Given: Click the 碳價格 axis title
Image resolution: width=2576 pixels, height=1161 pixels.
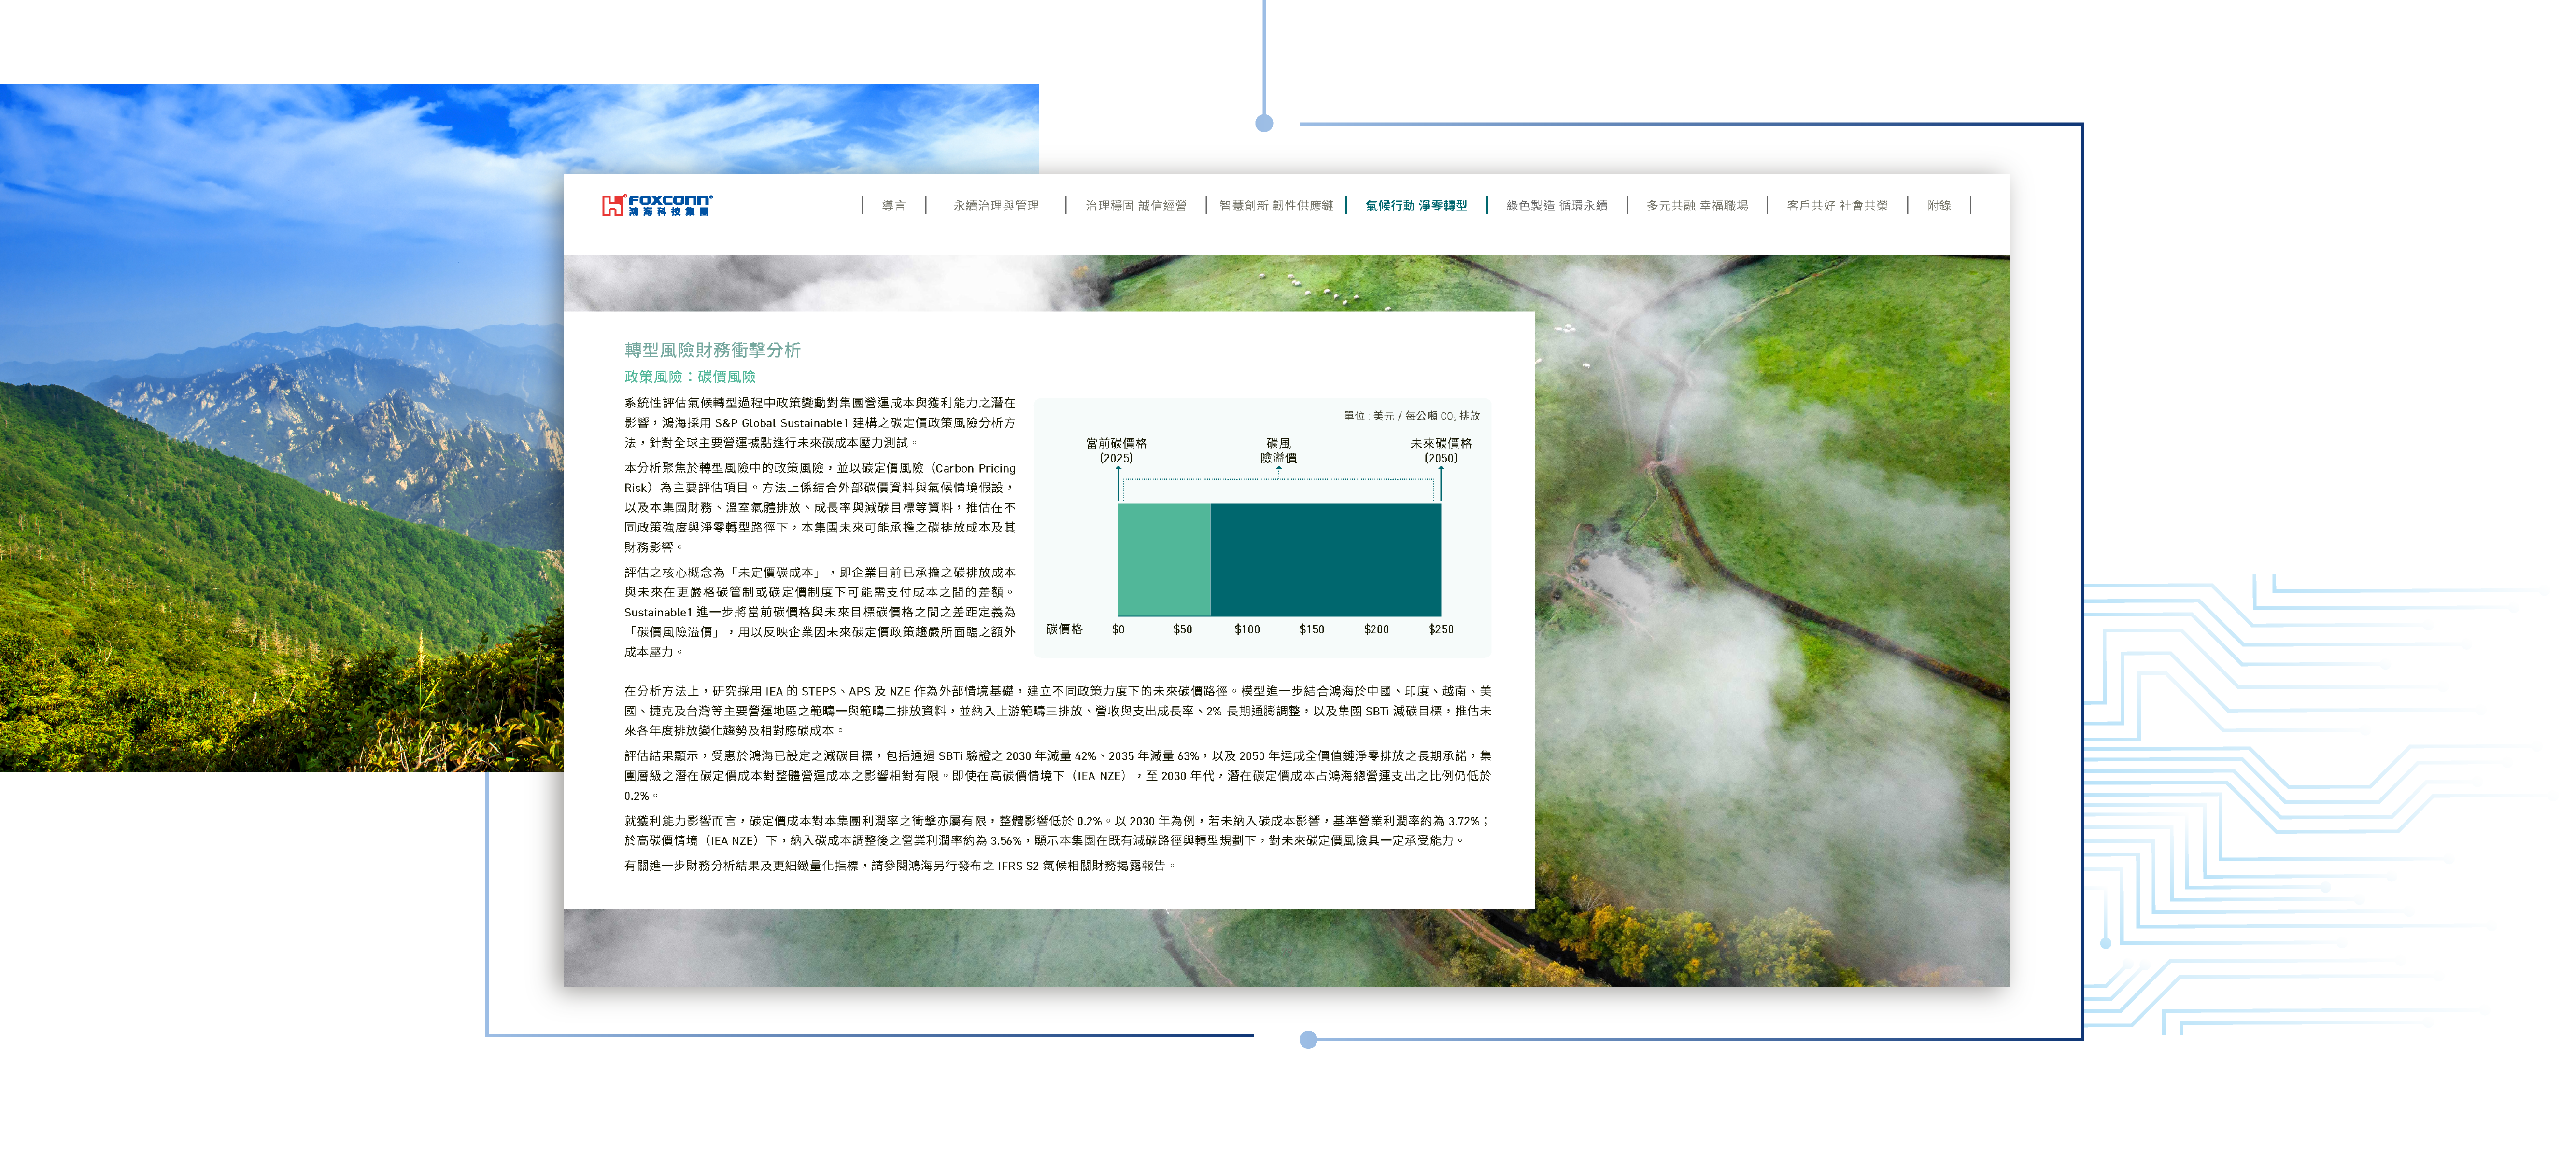Looking at the screenshot, I should (x=1064, y=629).
